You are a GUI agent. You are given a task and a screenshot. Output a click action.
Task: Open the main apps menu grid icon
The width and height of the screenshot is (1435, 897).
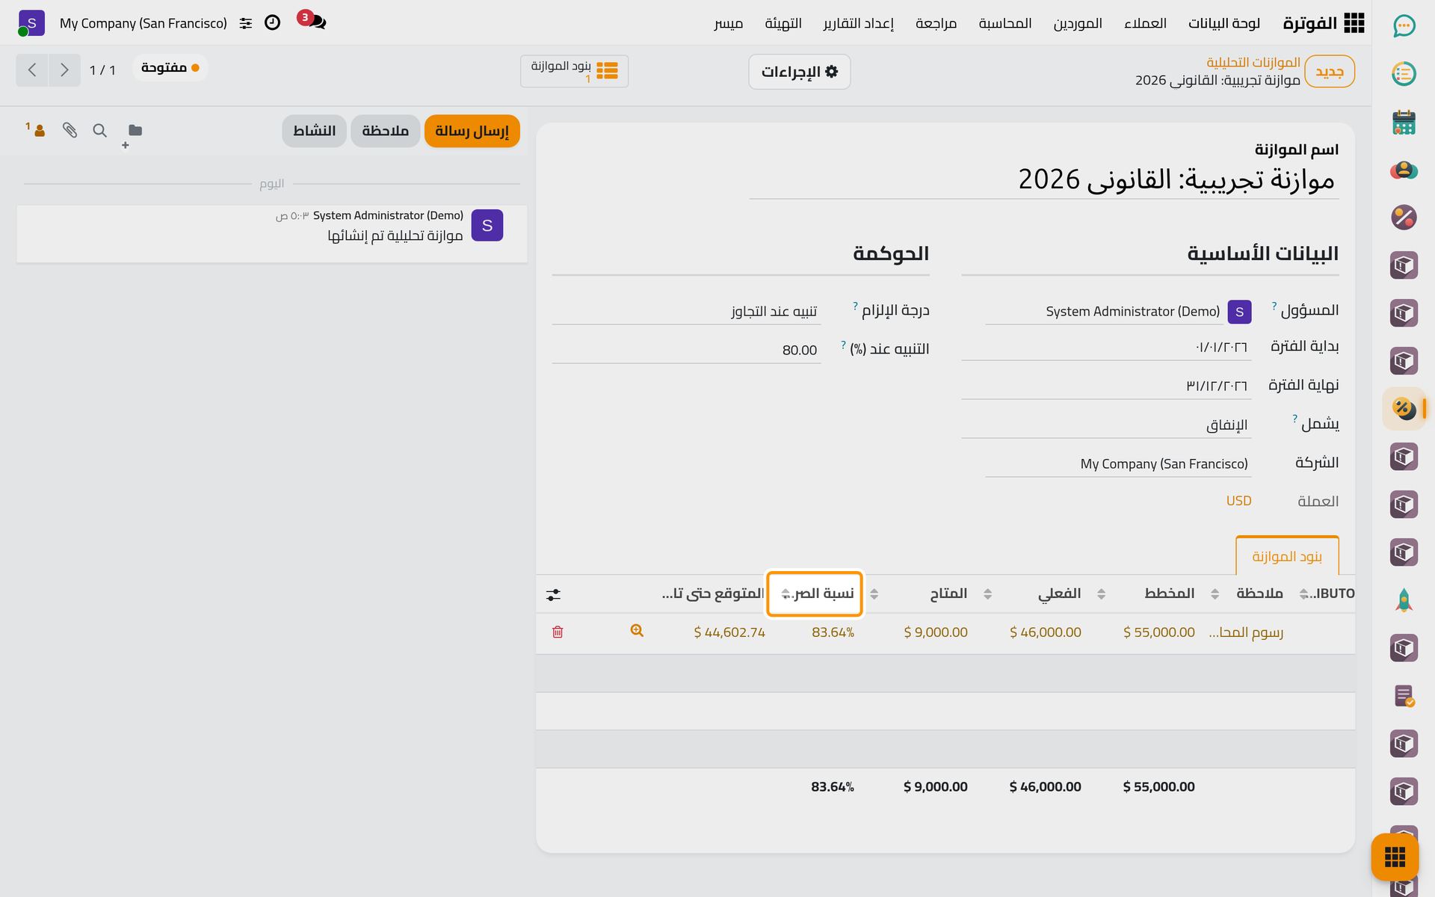1354,23
